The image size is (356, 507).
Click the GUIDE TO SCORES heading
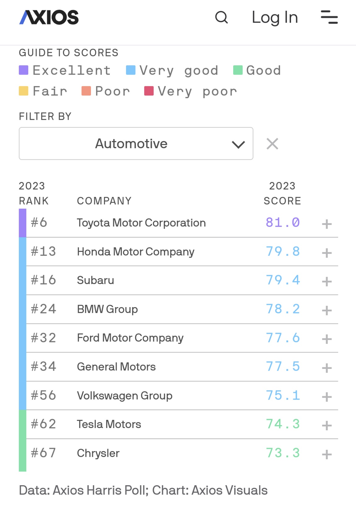69,53
